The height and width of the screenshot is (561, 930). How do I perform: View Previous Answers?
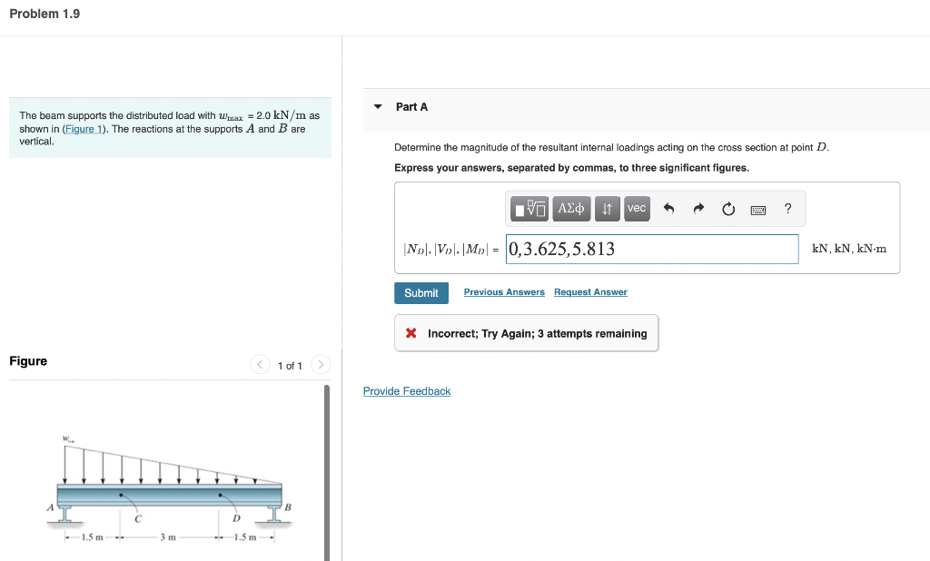tap(504, 291)
